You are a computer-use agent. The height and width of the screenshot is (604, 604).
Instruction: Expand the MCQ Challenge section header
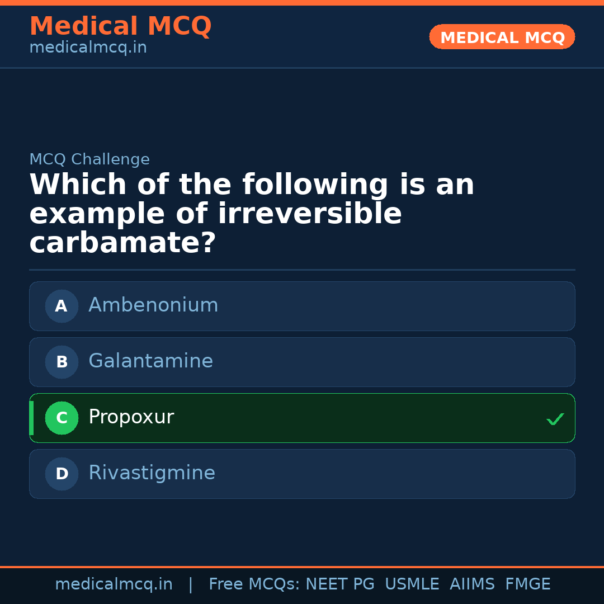pyautogui.click(x=89, y=159)
